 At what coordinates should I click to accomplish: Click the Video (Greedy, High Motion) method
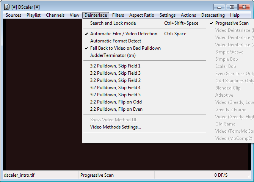pos(231,117)
